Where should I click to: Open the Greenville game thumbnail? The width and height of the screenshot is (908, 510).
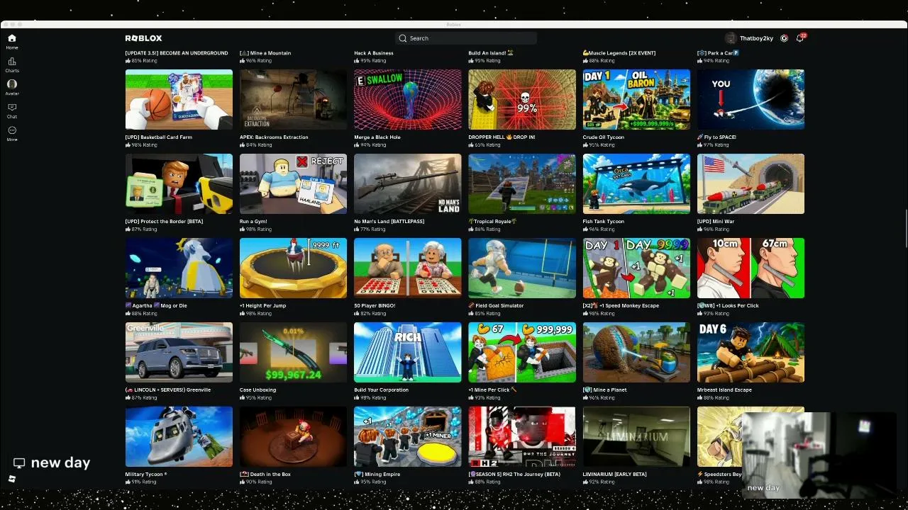(179, 352)
